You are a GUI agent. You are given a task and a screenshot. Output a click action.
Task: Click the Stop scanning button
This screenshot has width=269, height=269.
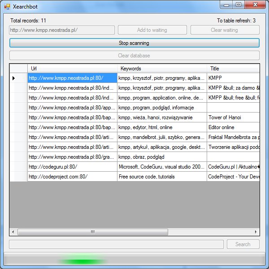[134, 43]
